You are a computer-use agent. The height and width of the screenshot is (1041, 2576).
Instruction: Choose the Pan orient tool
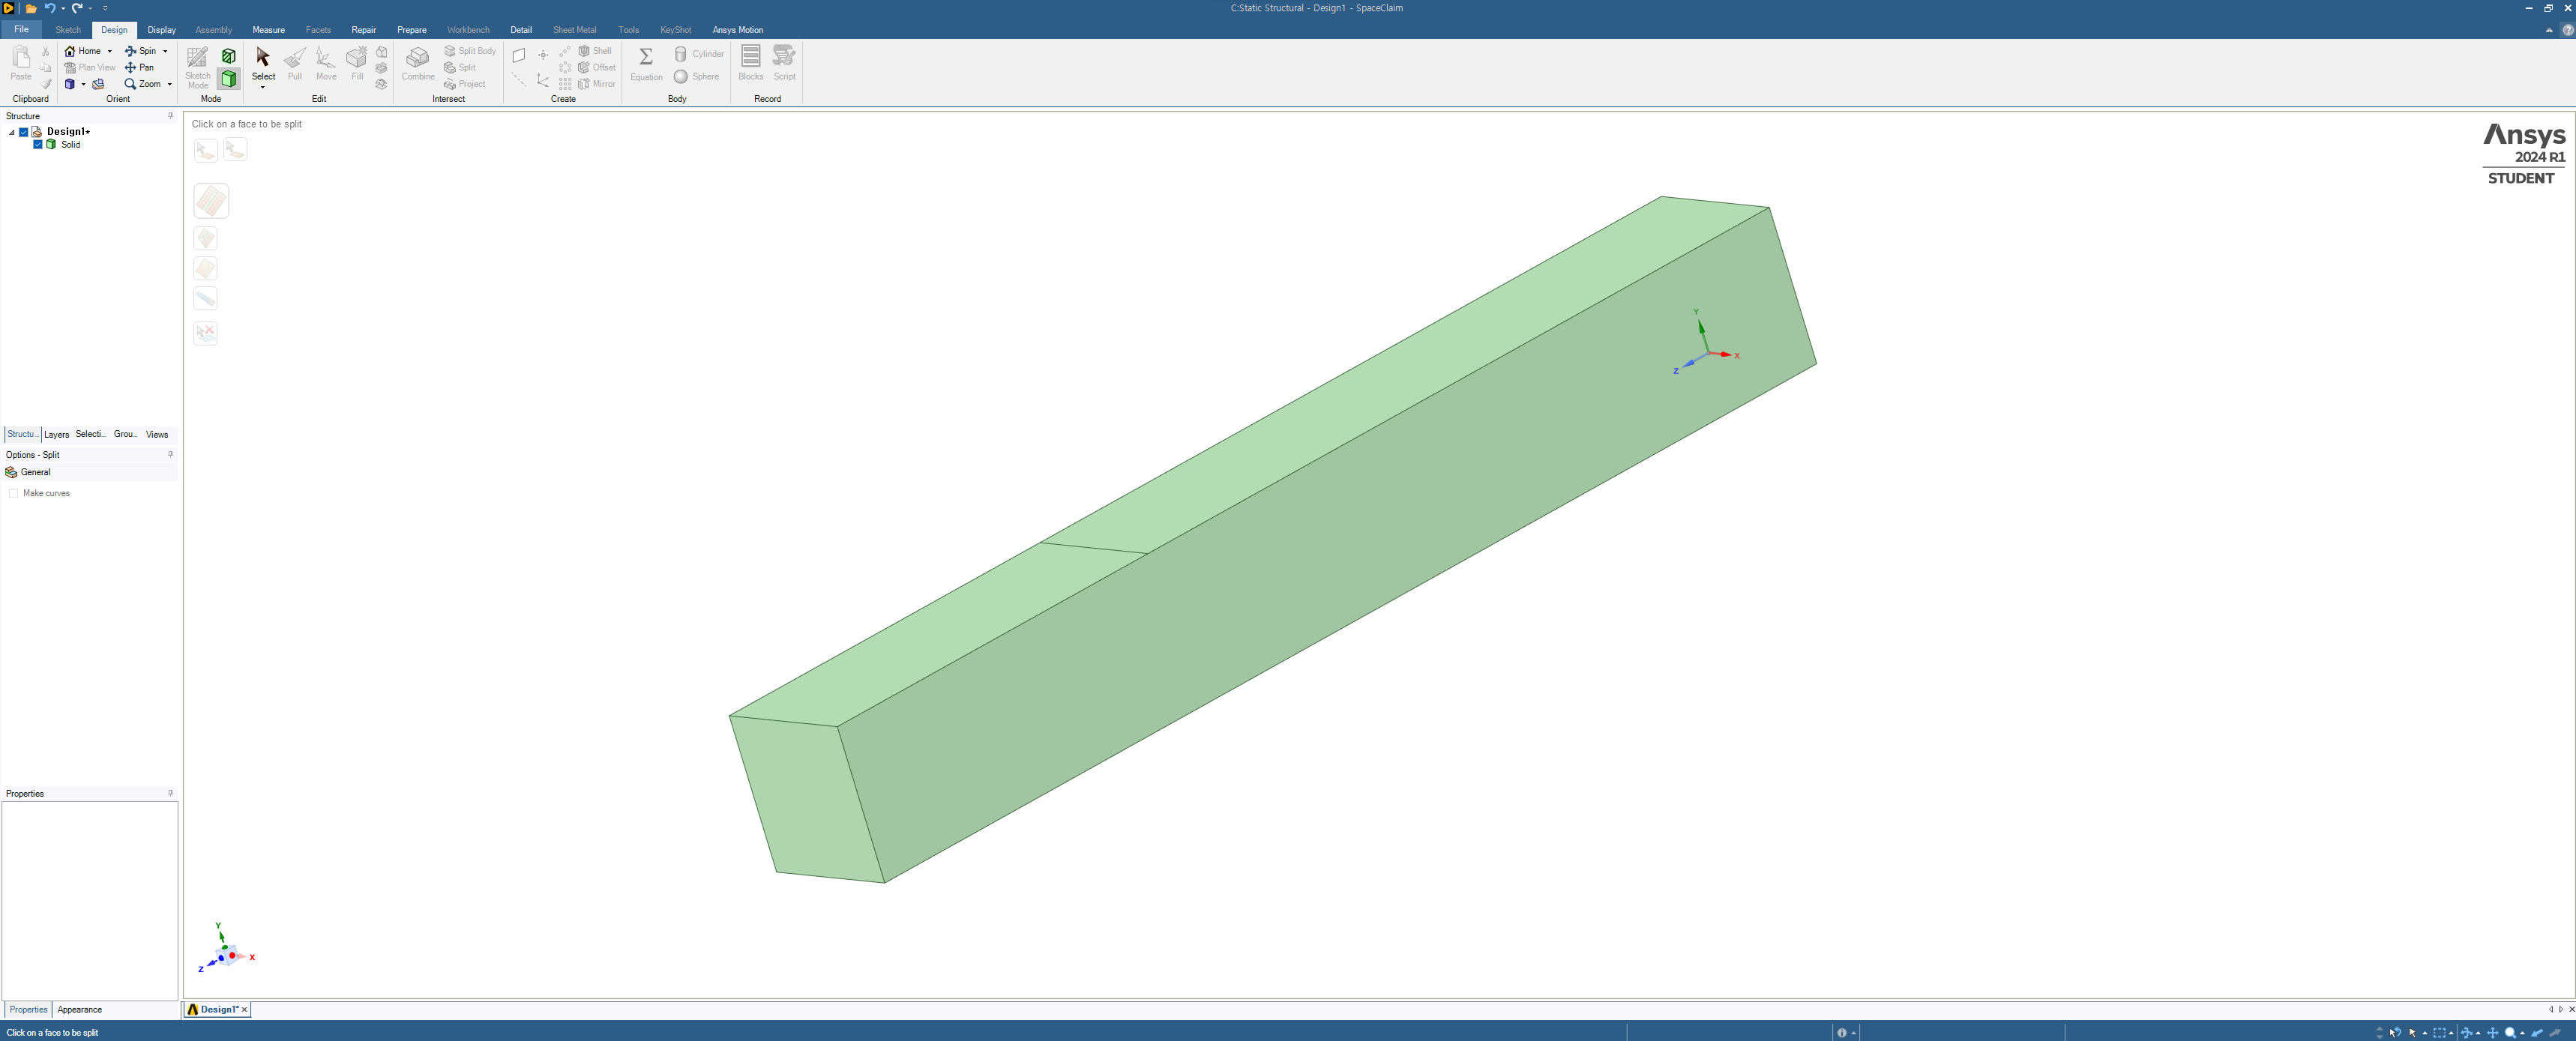point(139,67)
